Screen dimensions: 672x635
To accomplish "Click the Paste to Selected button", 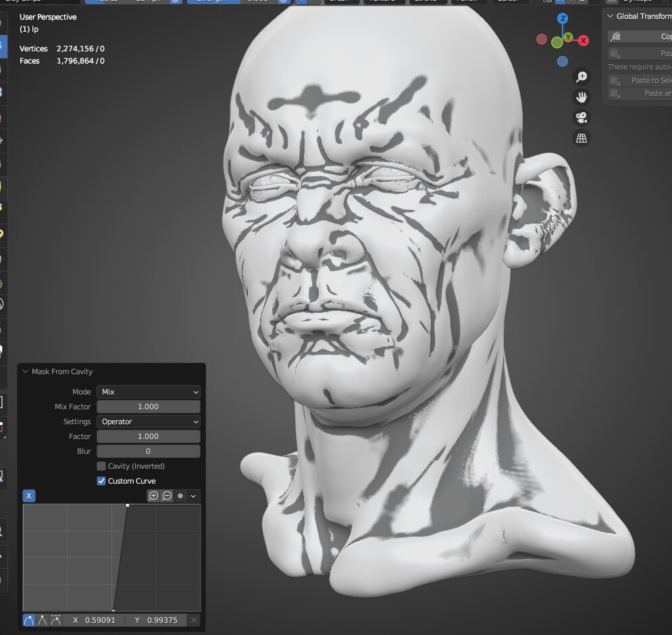I will tap(648, 80).
